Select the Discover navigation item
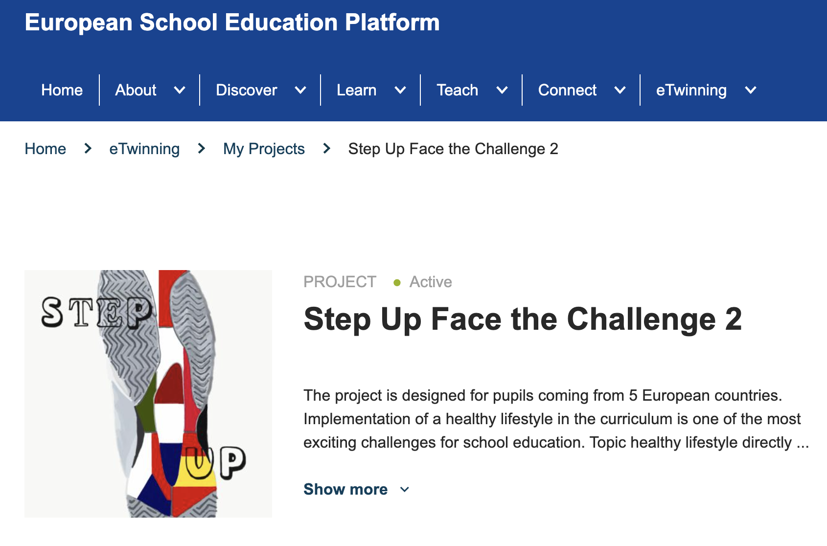Screen dimensions: 827x546 click(x=247, y=90)
